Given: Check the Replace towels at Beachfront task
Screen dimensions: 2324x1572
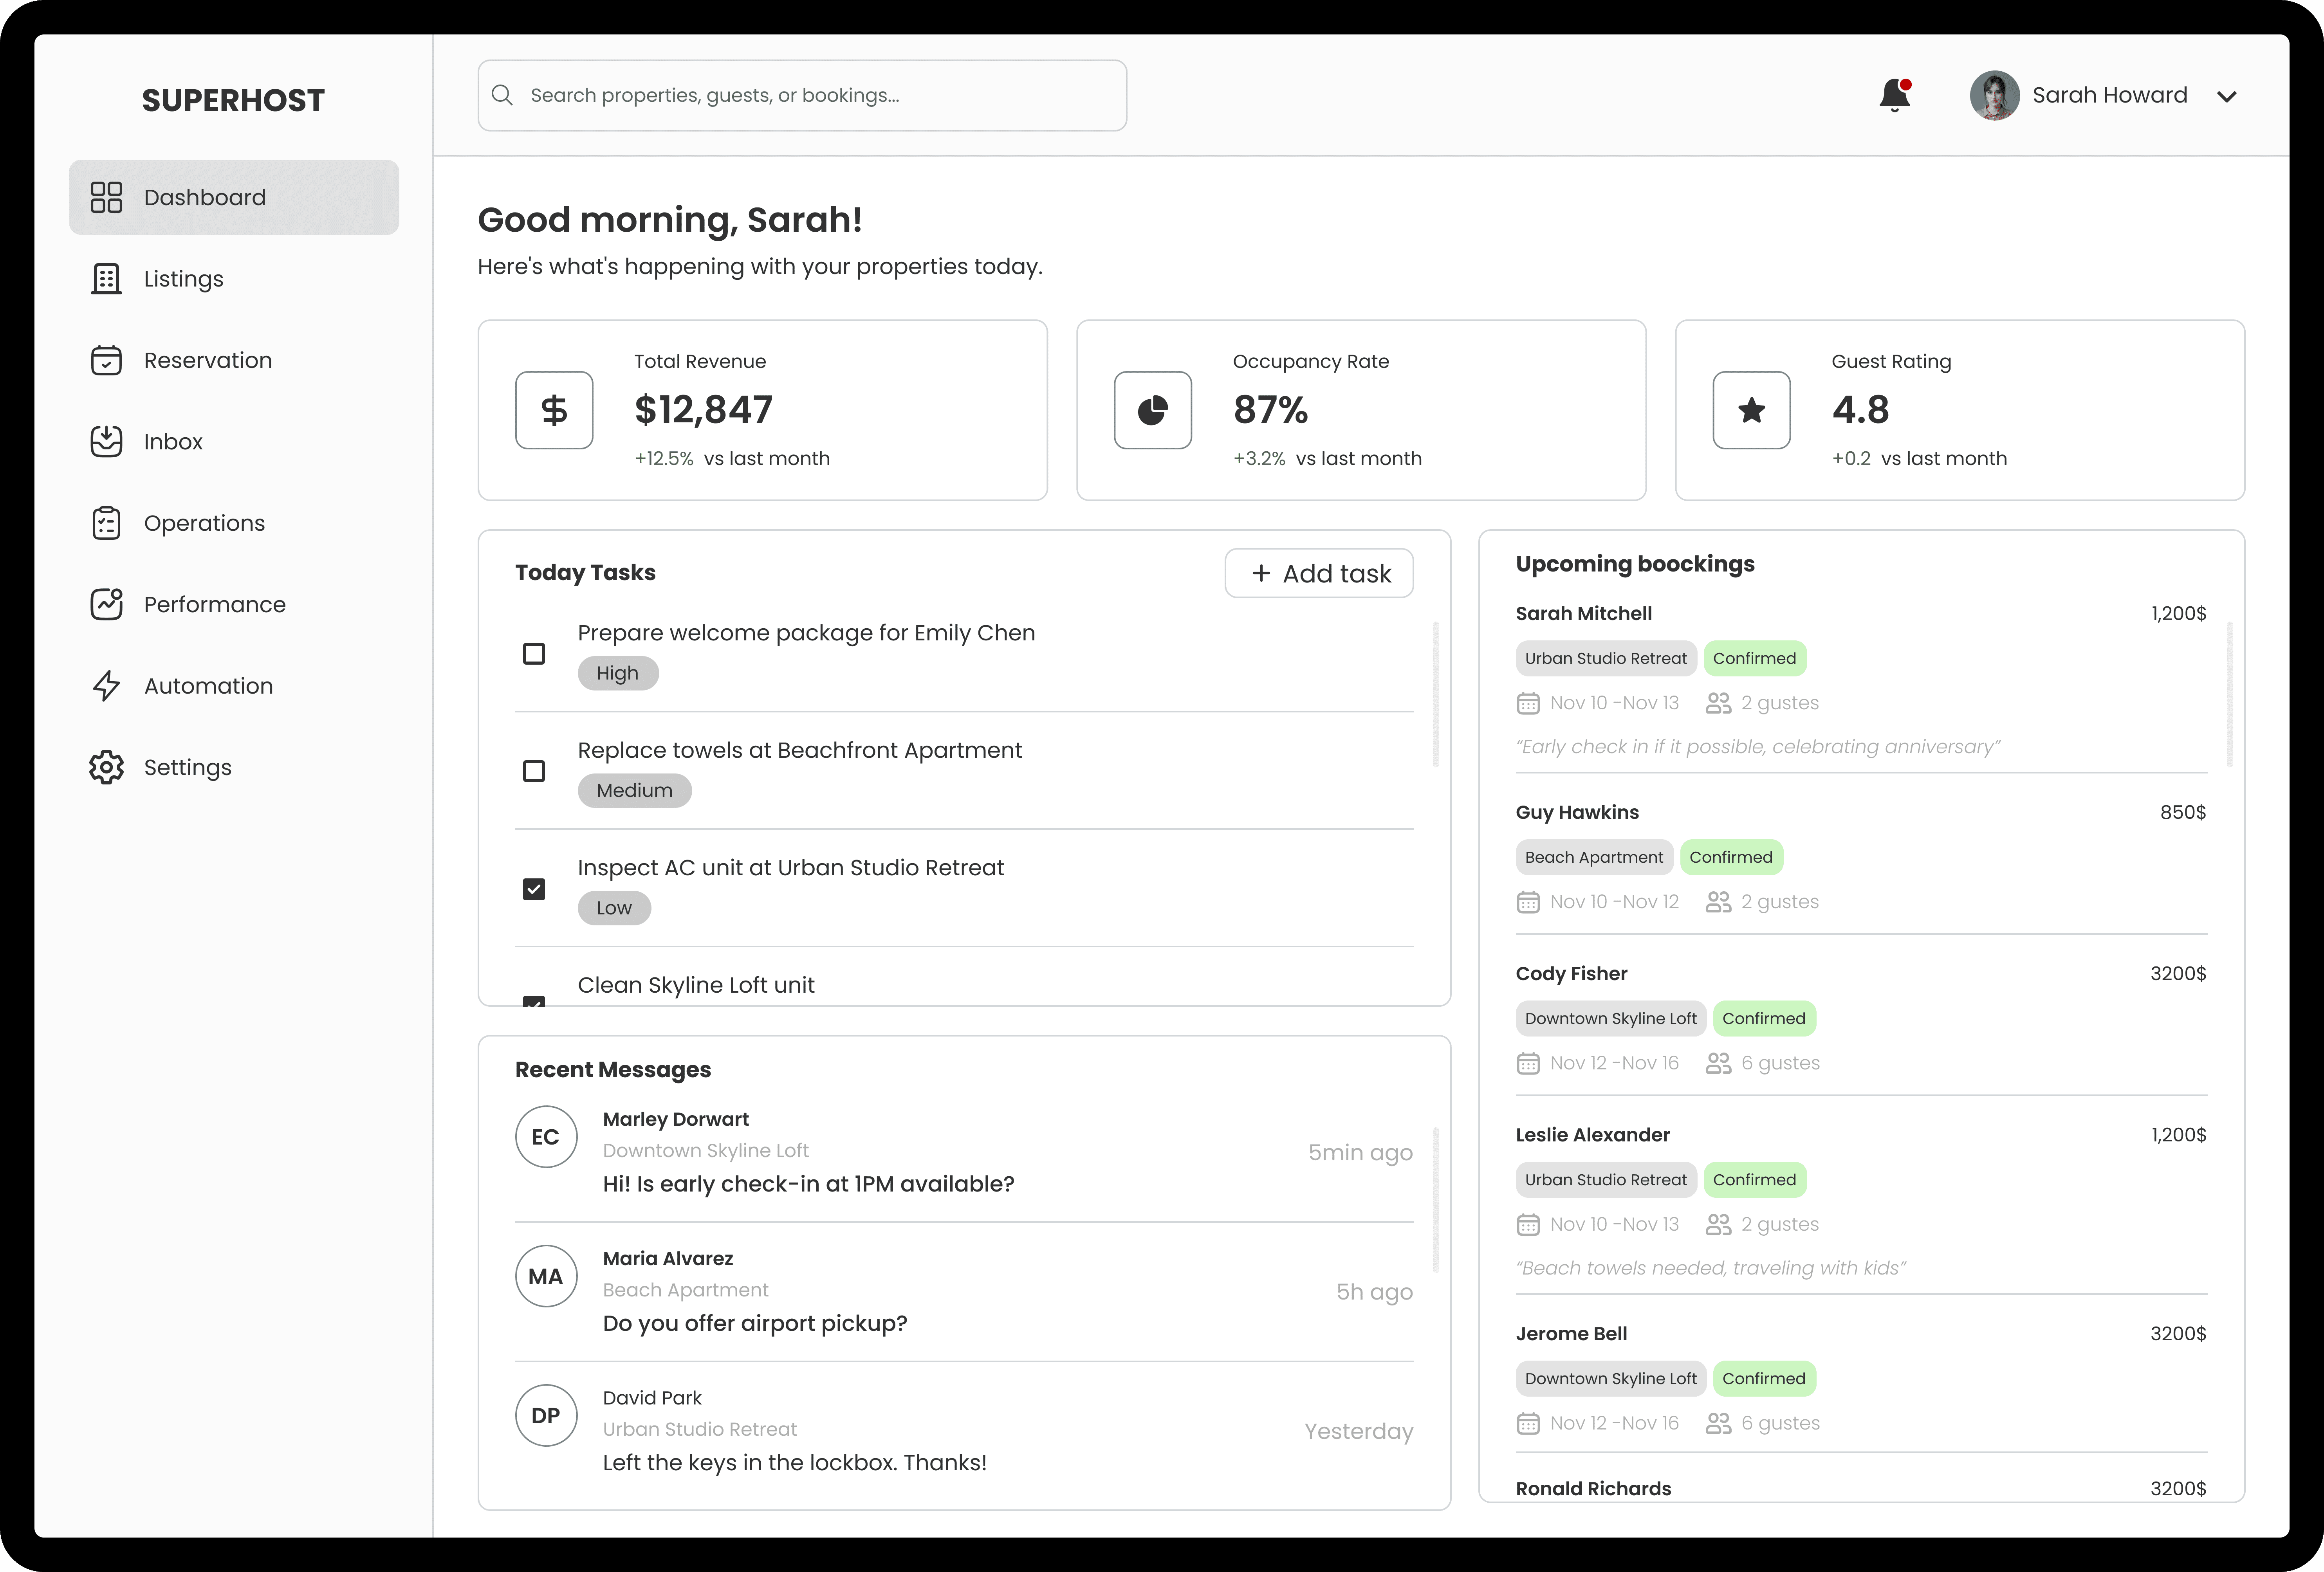Looking at the screenshot, I should [534, 771].
